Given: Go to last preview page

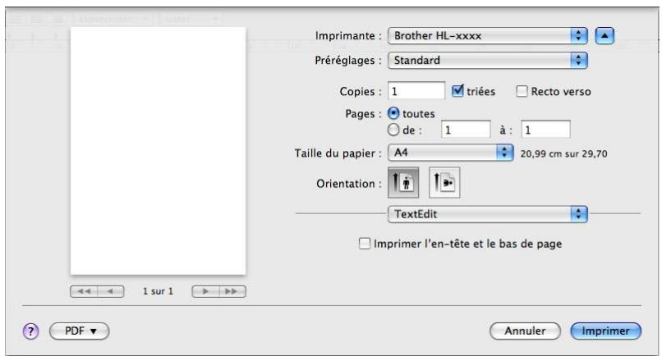Looking at the screenshot, I should (x=232, y=291).
